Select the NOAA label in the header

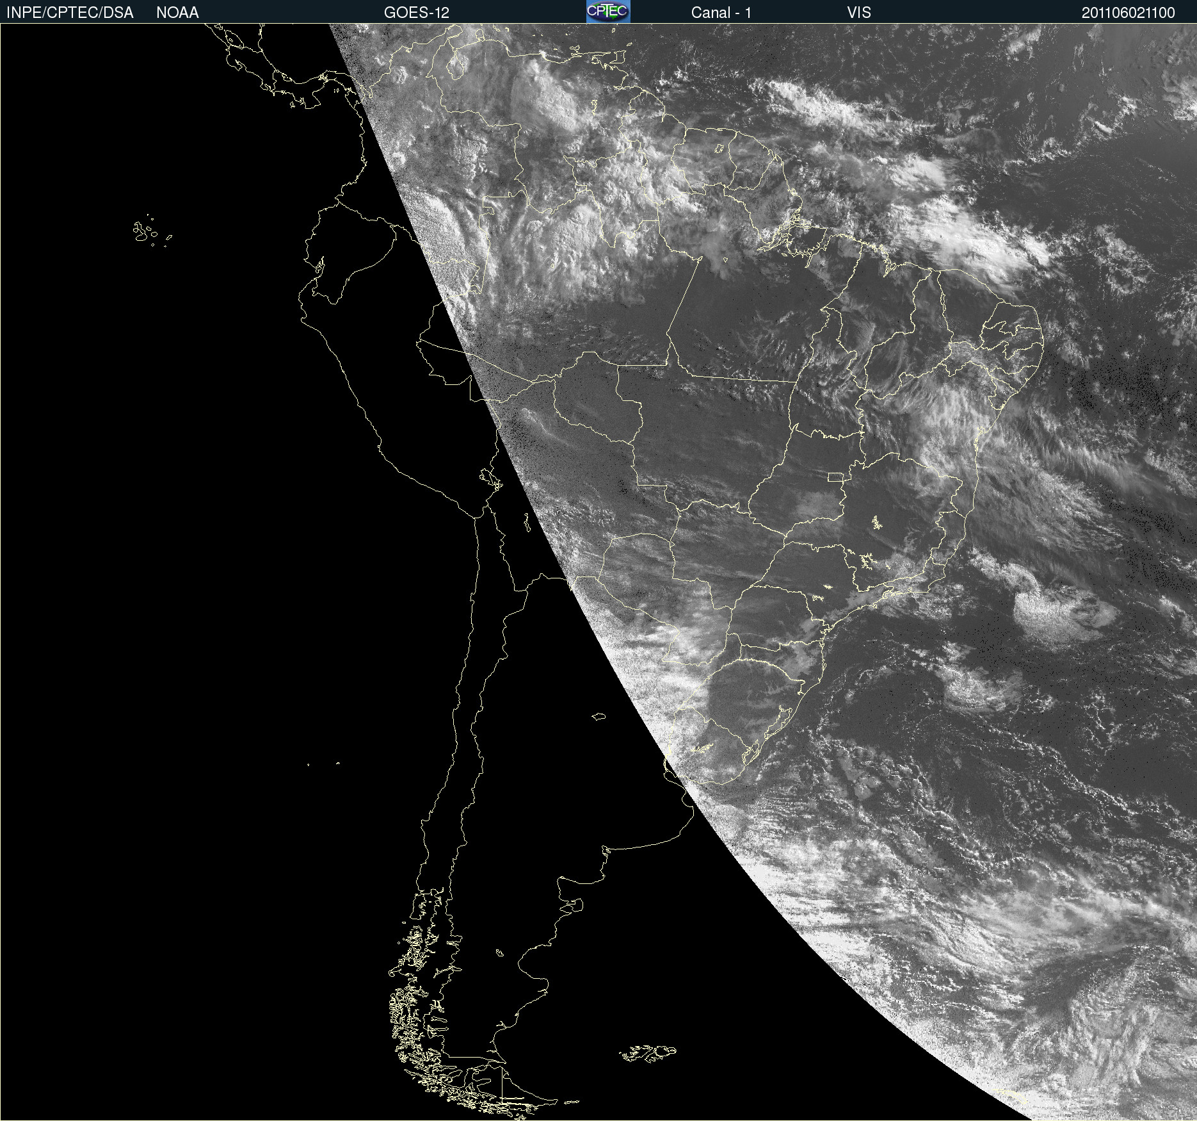coord(177,12)
